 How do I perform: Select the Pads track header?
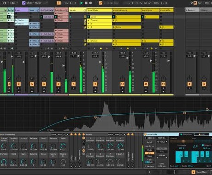pyautogui.click(x=22, y=10)
